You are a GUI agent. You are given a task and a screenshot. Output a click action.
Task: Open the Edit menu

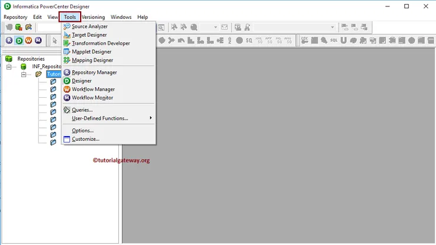point(37,17)
